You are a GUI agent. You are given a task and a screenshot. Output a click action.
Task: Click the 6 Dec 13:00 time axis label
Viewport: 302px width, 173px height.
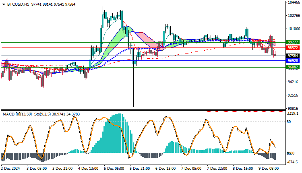pos(165,169)
